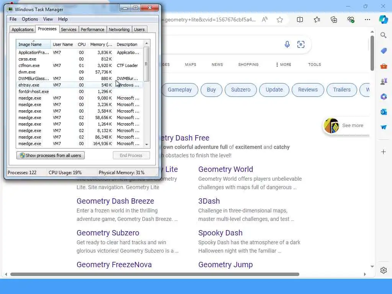Switch to the Services tab
The width and height of the screenshot is (392, 294).
pos(69,29)
